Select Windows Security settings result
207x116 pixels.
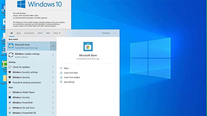coord(32,72)
